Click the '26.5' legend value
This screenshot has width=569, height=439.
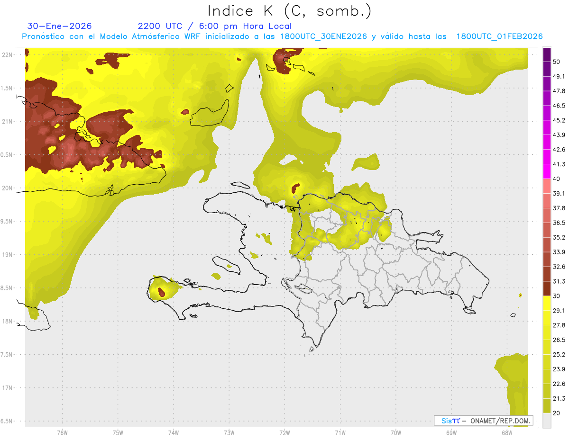(x=559, y=340)
